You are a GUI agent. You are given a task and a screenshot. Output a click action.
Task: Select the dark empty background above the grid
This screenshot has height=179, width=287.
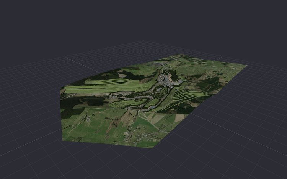(x=143, y=20)
